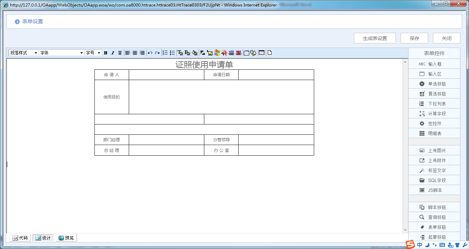Click the undo arrow icon
Image resolution: width=469 pixels, height=249 pixels.
[x=150, y=53]
